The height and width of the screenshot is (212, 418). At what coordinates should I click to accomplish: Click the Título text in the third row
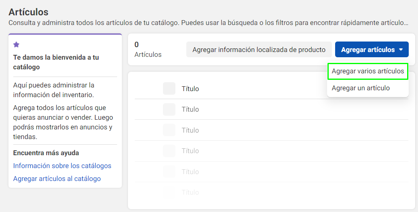click(190, 130)
